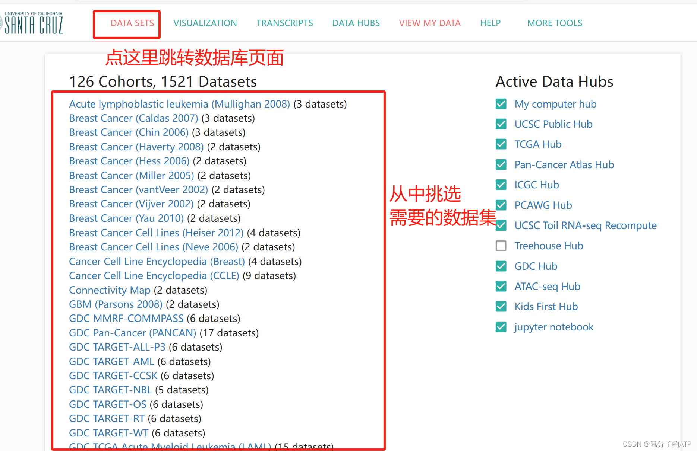Uncheck UCSC Toil RNA-seq Recompute checkbox
The image size is (697, 451).
(501, 225)
